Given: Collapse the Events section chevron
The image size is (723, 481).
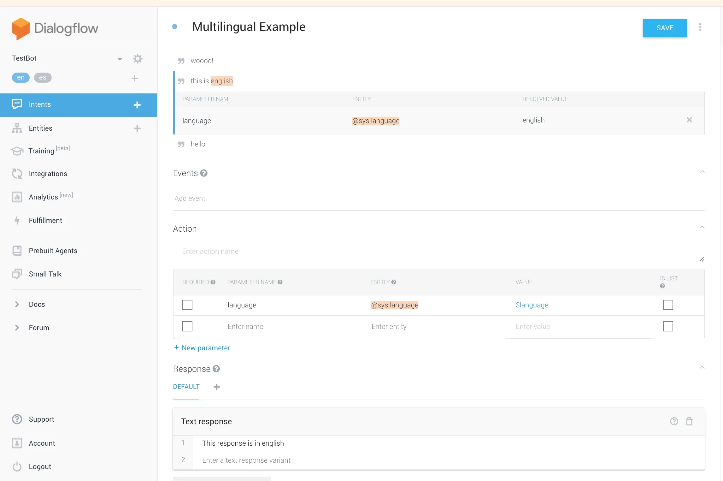Looking at the screenshot, I should pos(702,172).
